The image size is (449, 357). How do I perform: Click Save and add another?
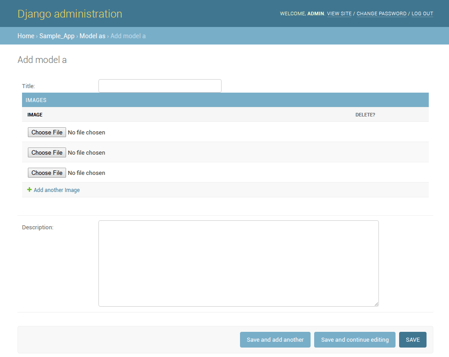point(275,340)
